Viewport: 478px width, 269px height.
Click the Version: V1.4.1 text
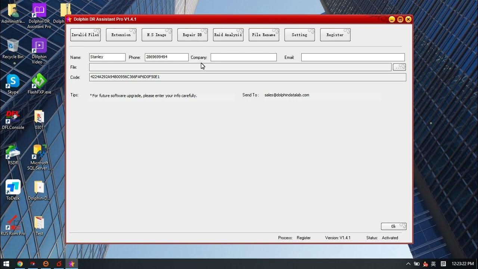[x=338, y=238]
